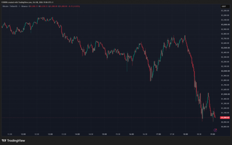The image size is (232, 145).
Task: Select the 19:00 label on the time axis
Action: pos(212,134)
